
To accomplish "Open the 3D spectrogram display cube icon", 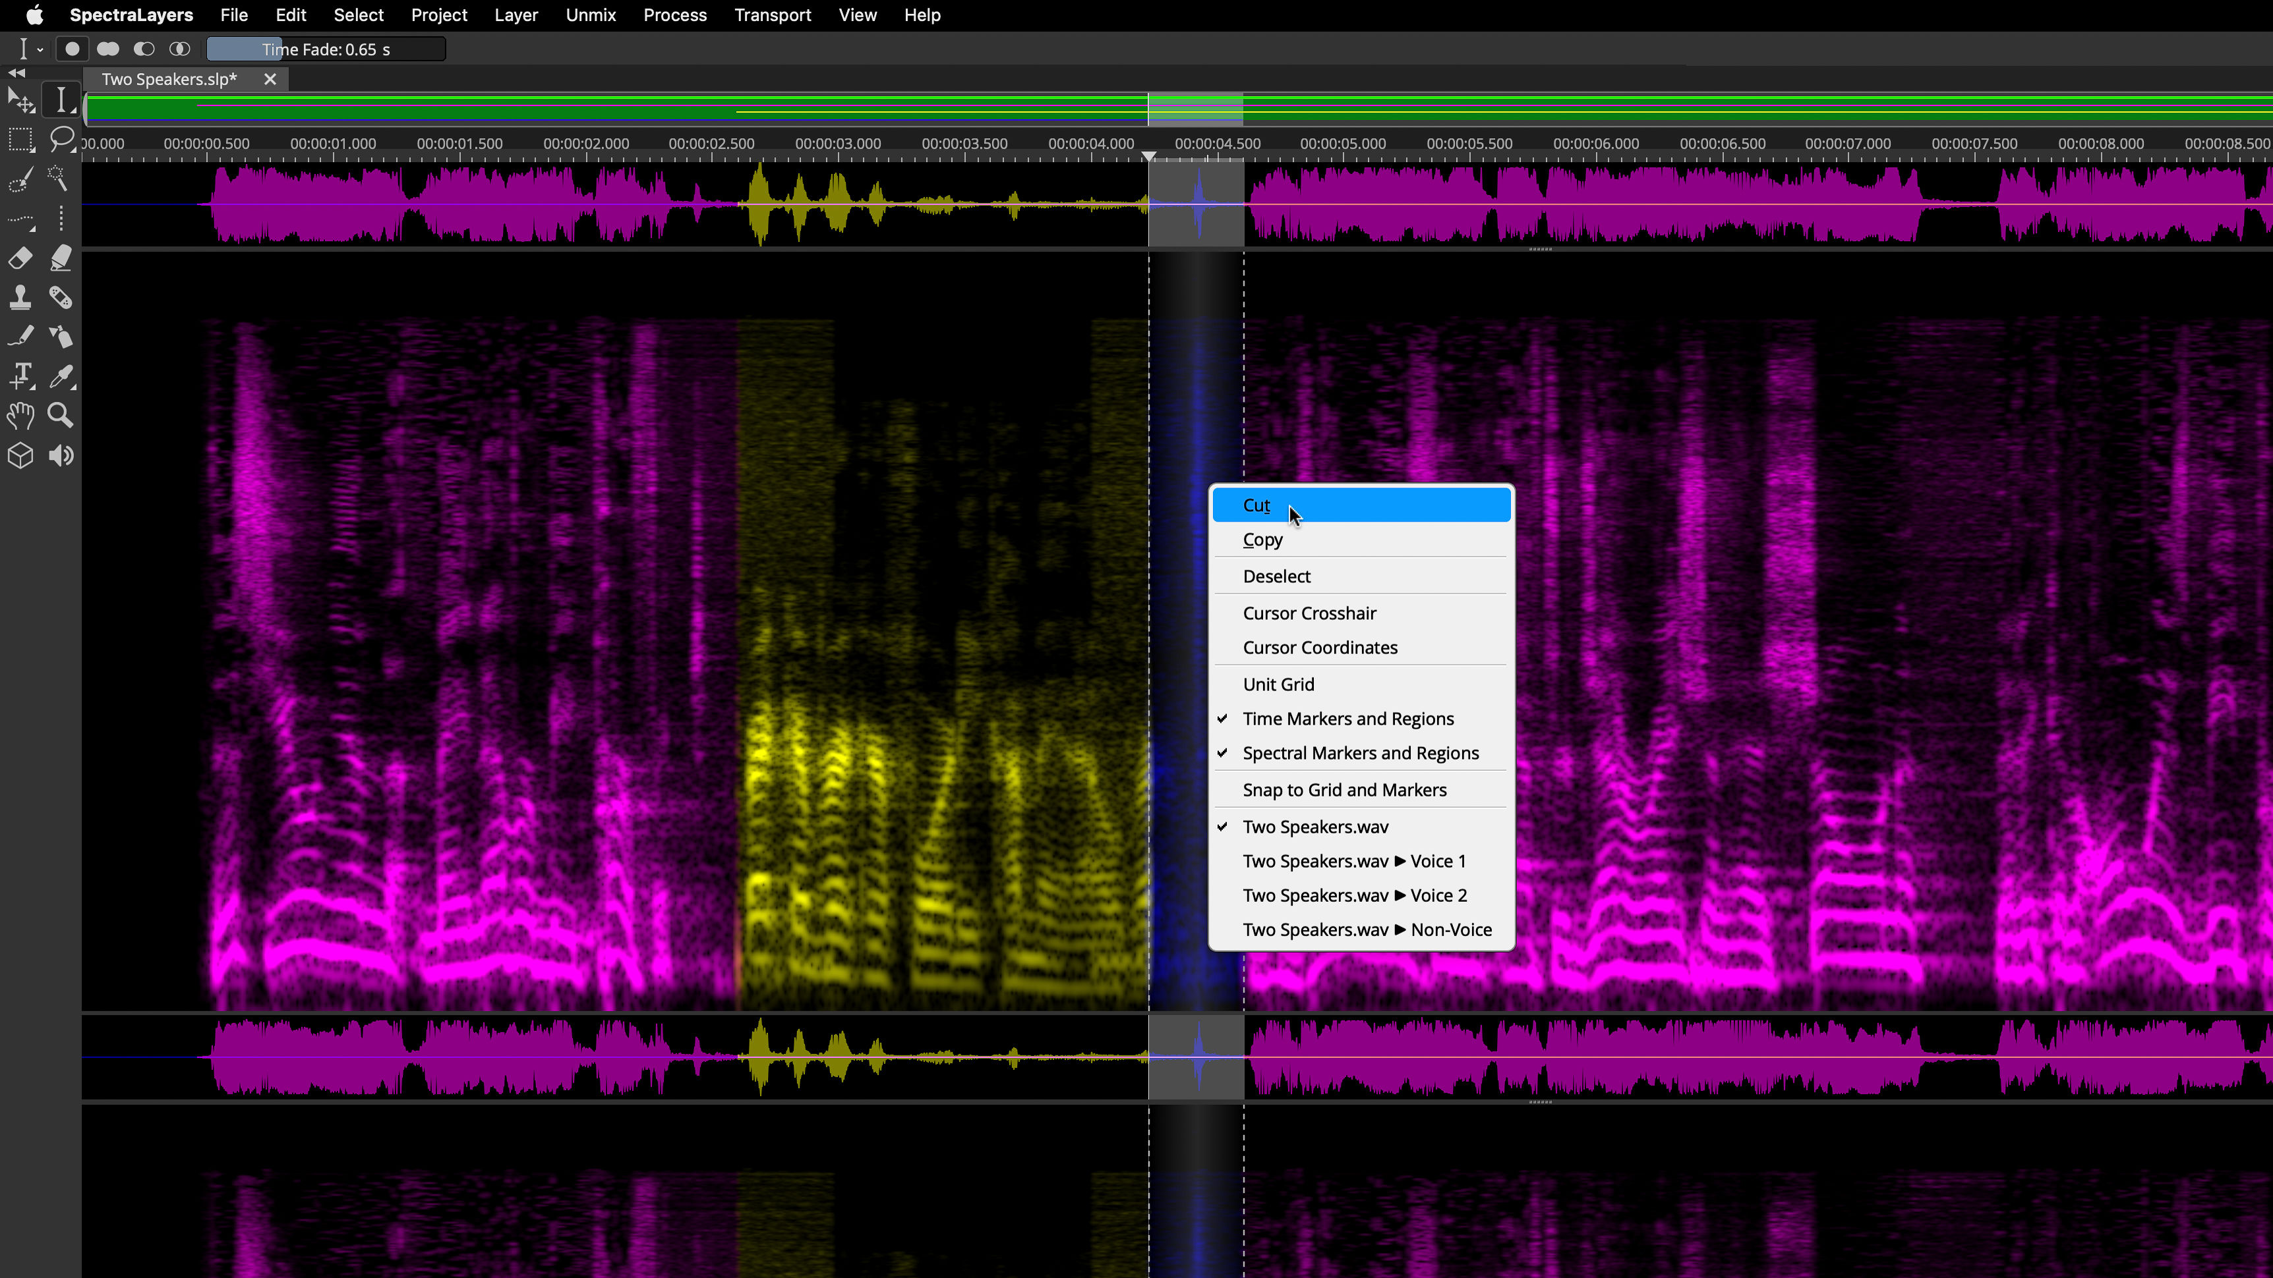I will [x=20, y=455].
